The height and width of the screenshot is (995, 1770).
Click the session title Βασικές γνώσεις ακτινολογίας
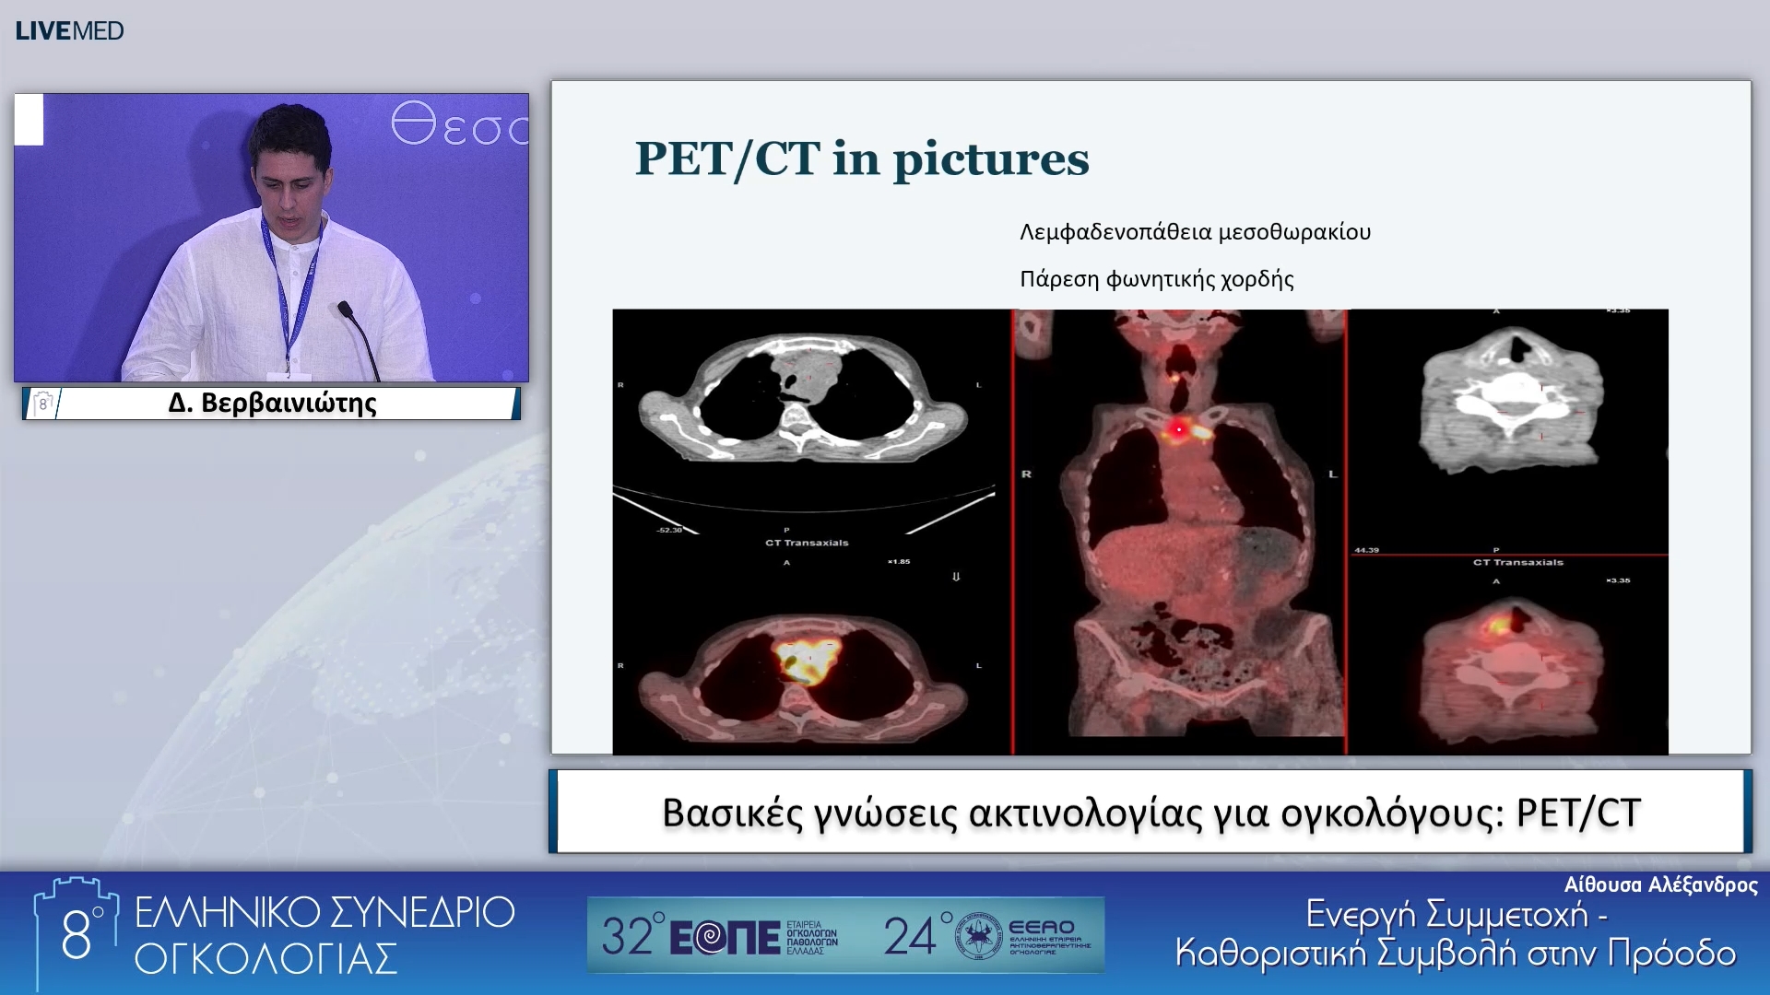pos(1151,813)
